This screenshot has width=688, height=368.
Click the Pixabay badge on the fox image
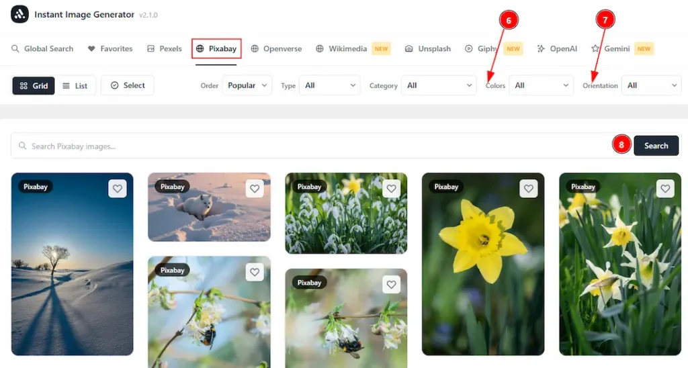[x=172, y=187]
